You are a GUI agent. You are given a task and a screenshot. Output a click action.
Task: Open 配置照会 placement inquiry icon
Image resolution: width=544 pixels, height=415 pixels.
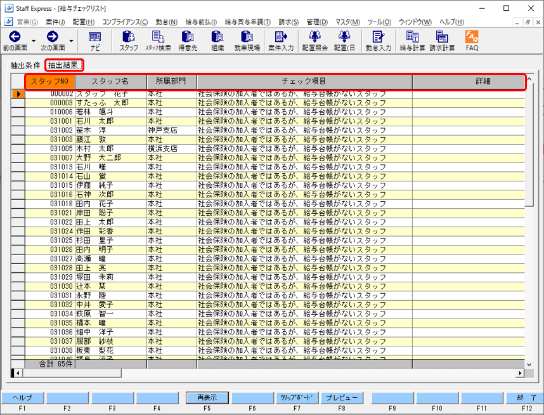click(314, 41)
